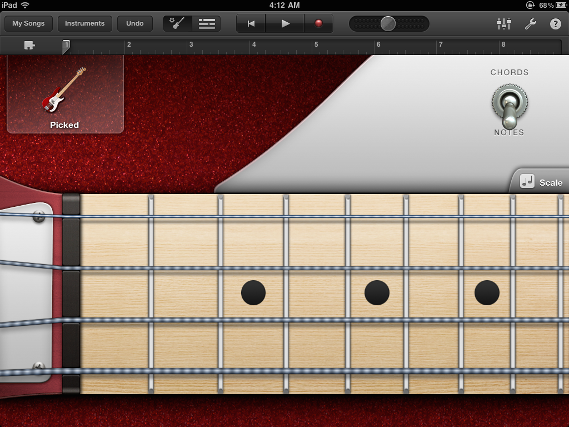Image resolution: width=569 pixels, height=427 pixels.
Task: Adjust the master volume slider knob
Action: [x=388, y=23]
